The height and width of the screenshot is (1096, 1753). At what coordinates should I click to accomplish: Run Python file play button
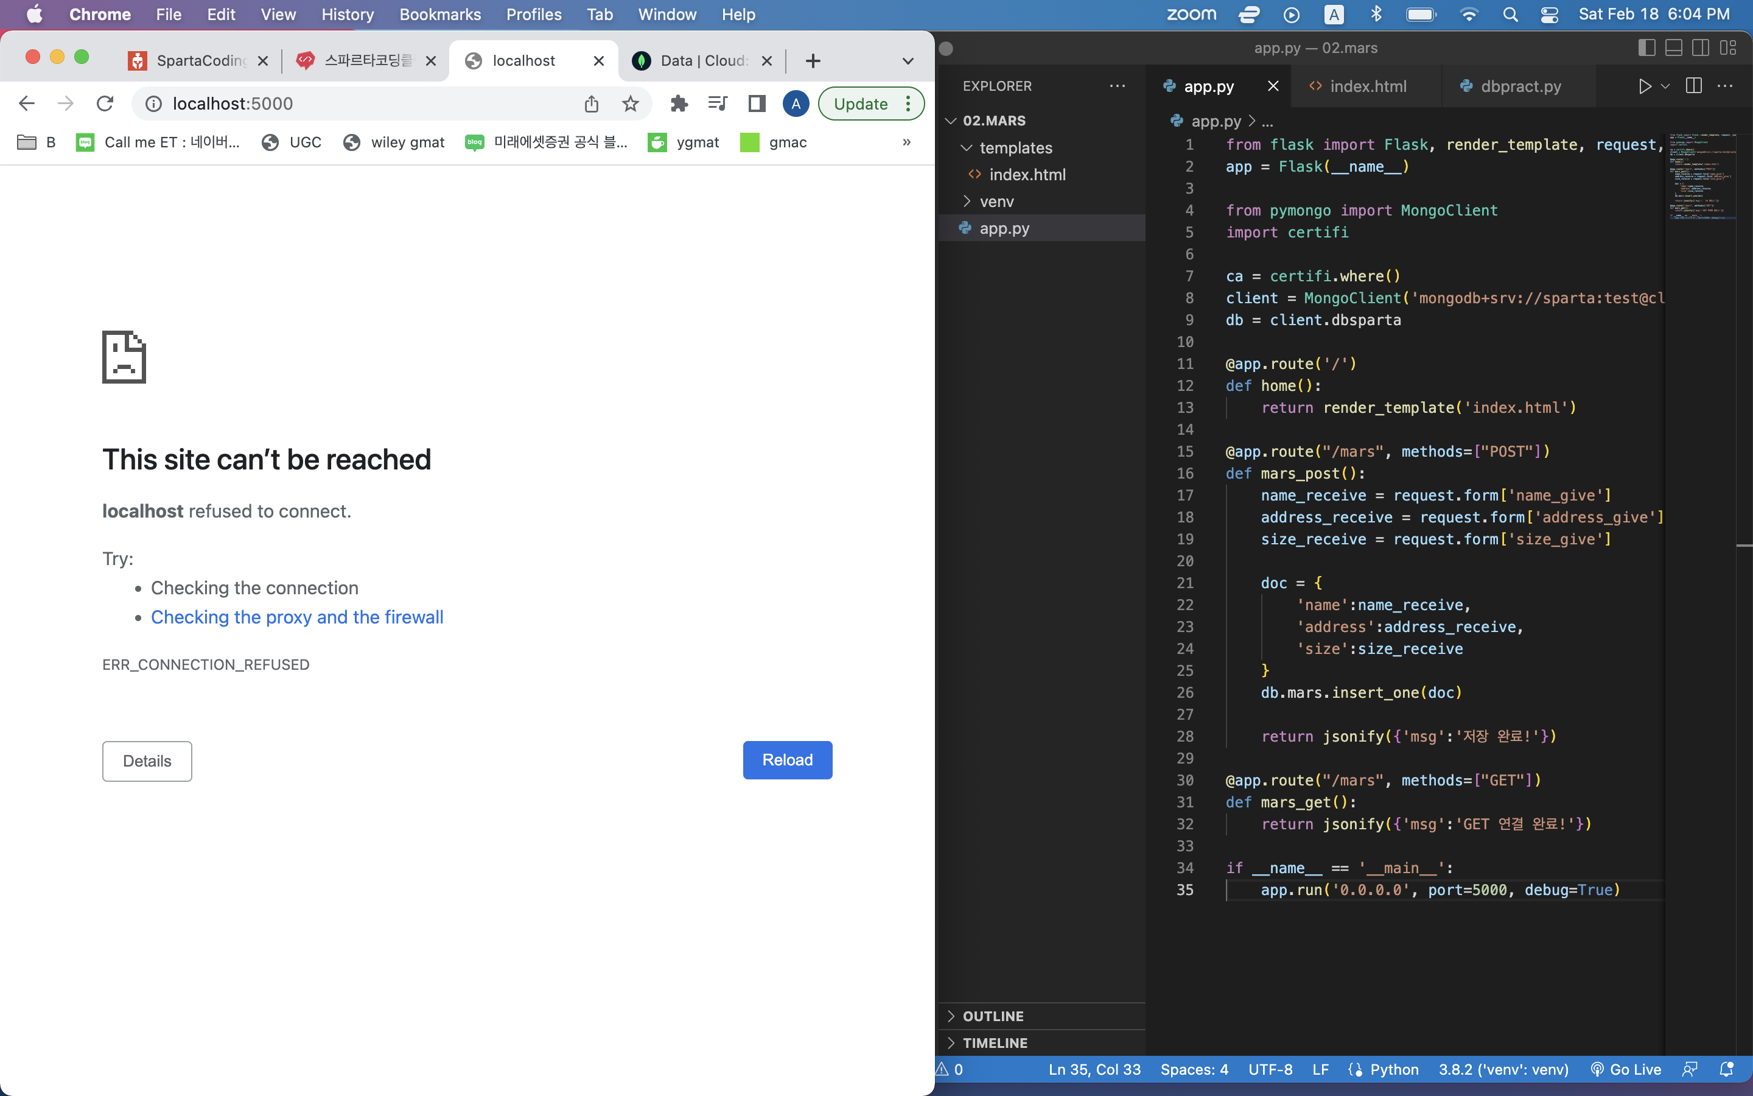(x=1644, y=86)
